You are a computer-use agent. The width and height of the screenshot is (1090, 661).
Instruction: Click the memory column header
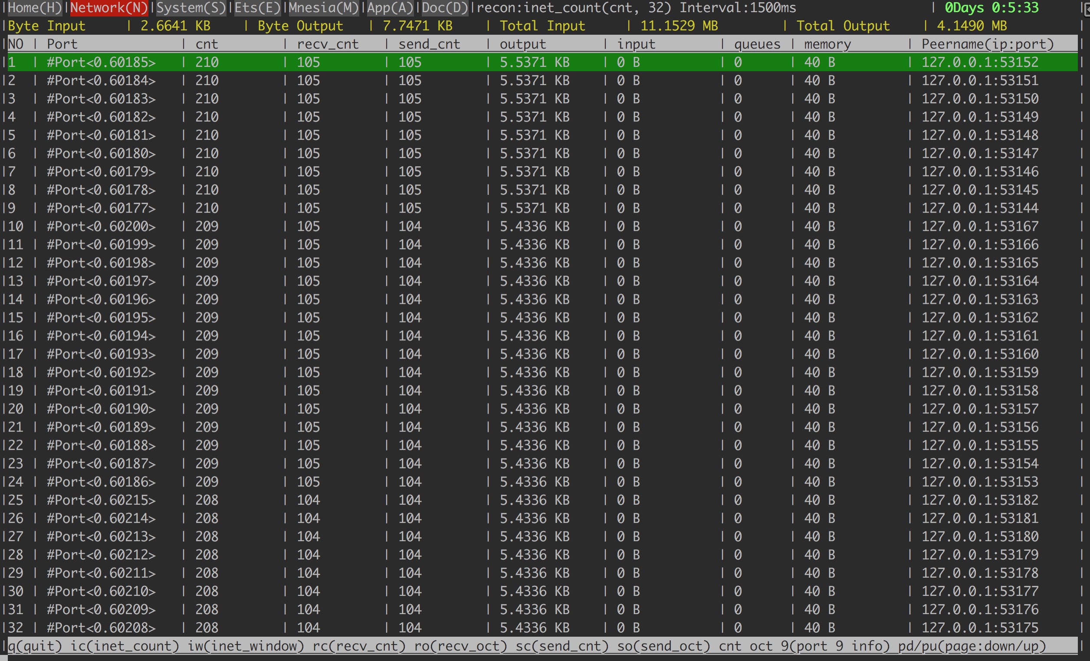click(x=827, y=44)
